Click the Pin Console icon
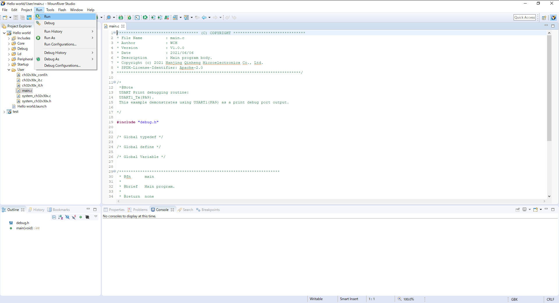 coord(517,209)
